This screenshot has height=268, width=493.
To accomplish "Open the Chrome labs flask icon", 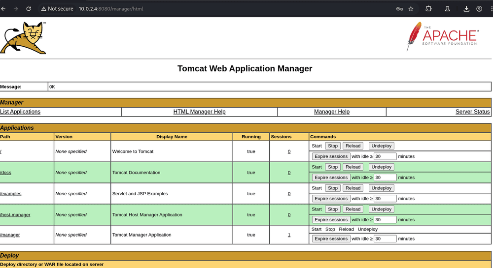I will pos(448,9).
